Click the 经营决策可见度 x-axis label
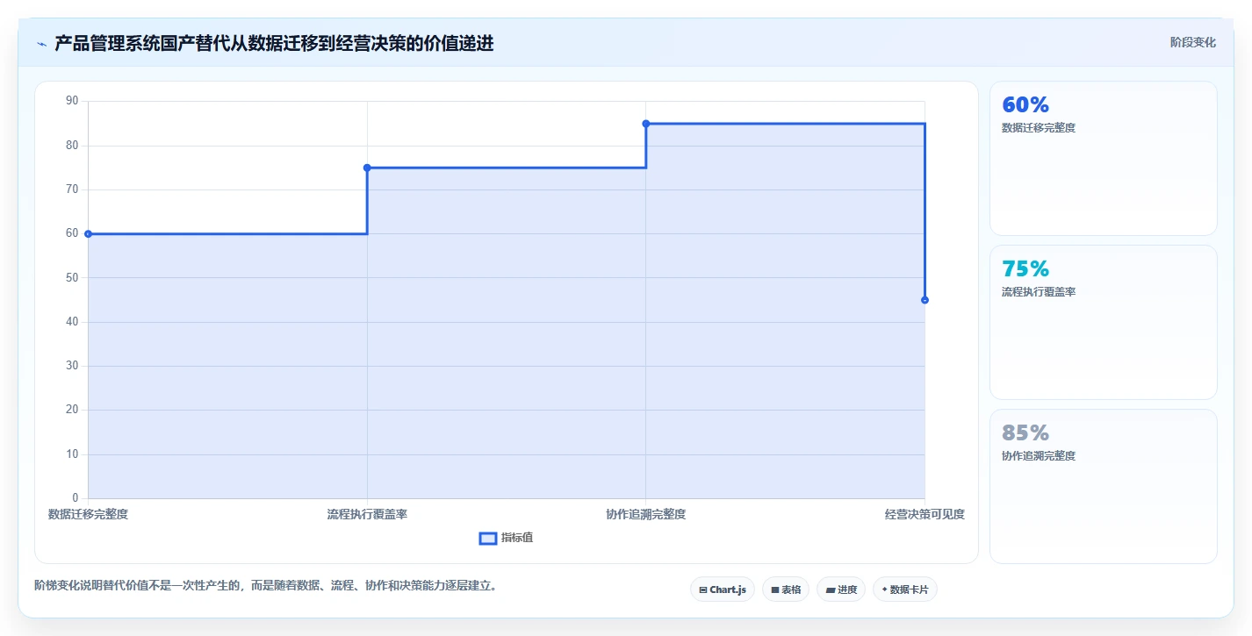 pyautogui.click(x=925, y=514)
